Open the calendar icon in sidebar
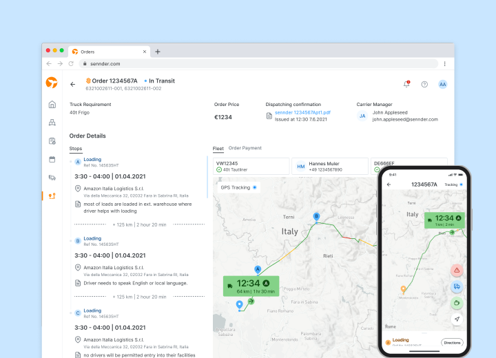 [52, 159]
